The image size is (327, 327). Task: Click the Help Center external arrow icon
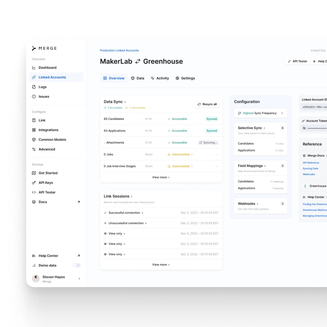(78, 256)
